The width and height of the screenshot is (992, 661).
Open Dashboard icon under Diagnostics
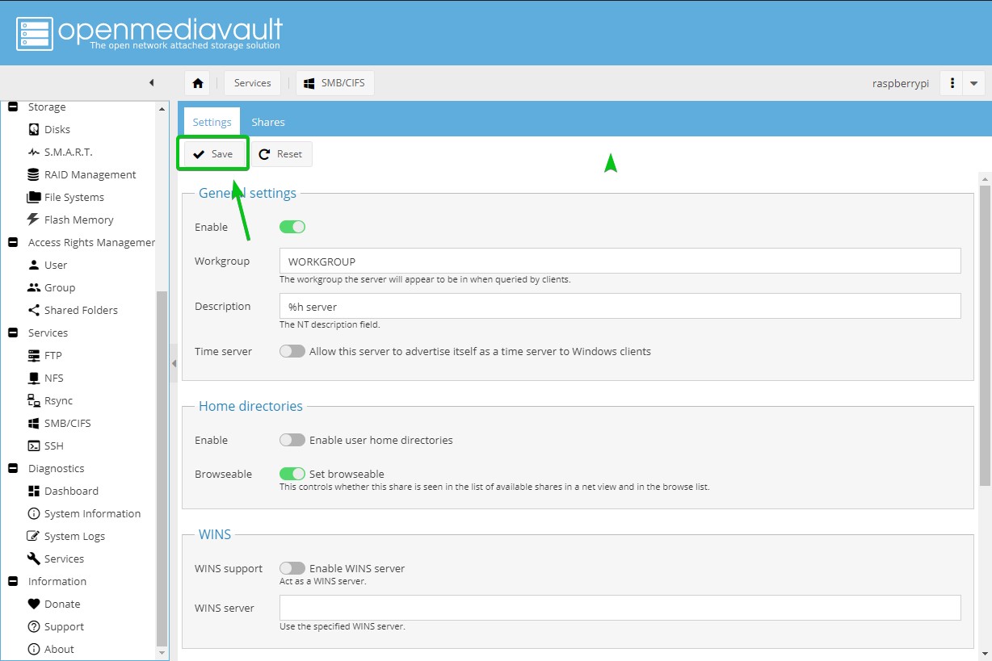pos(34,491)
